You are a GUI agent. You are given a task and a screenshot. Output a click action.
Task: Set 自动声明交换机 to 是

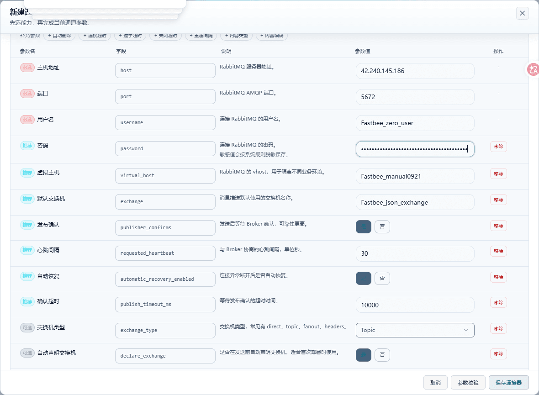click(363, 355)
